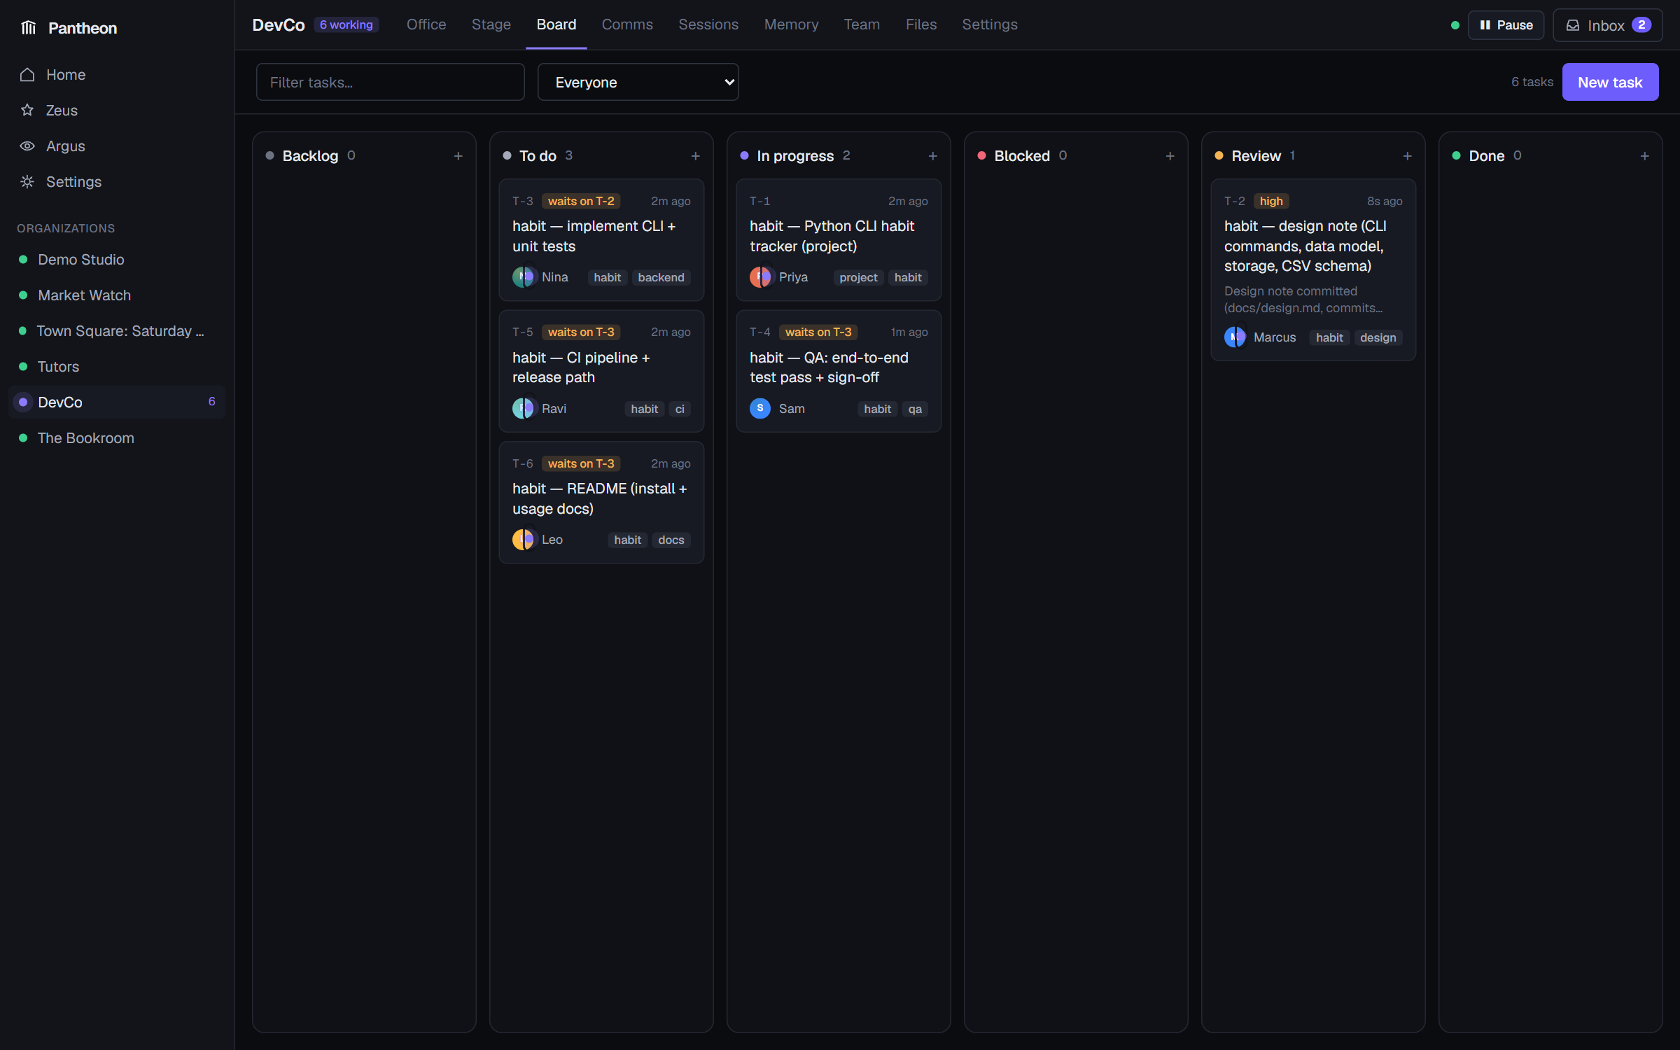
Task: Open the Everyone assignee dropdown
Action: point(638,82)
